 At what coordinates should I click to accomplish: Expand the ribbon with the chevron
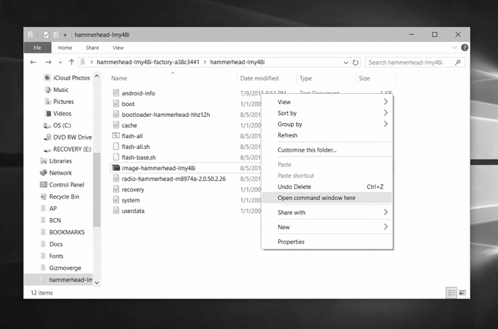tap(455, 48)
